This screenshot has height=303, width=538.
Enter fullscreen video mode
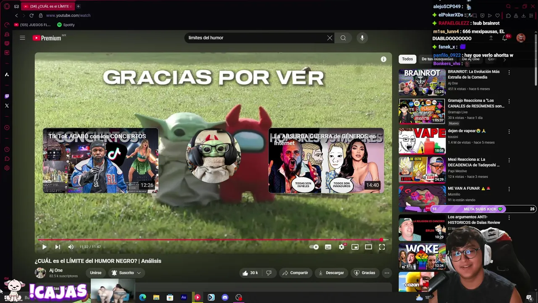382,247
